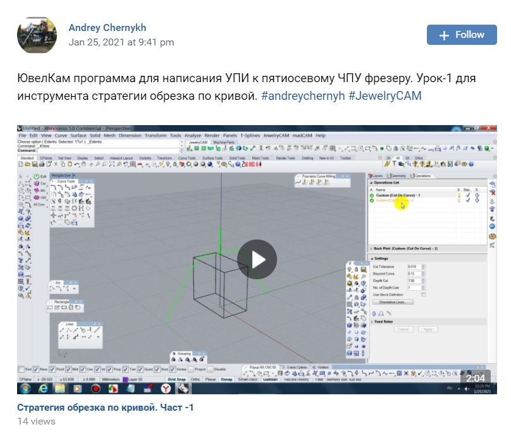Switch to the Curve Tools toolbar tab
The width and height of the screenshot is (511, 448).
coord(187,158)
